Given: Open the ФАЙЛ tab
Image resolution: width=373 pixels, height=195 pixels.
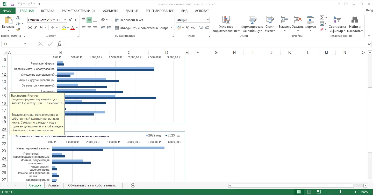Looking at the screenshot, I should click(x=8, y=11).
